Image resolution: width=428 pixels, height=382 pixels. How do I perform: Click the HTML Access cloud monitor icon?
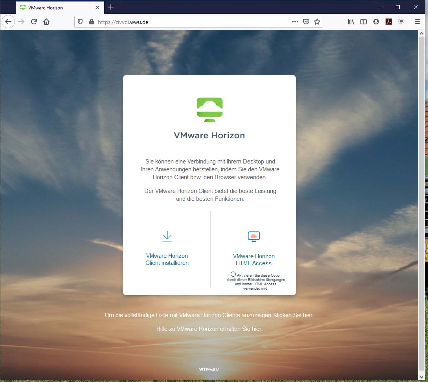click(253, 236)
